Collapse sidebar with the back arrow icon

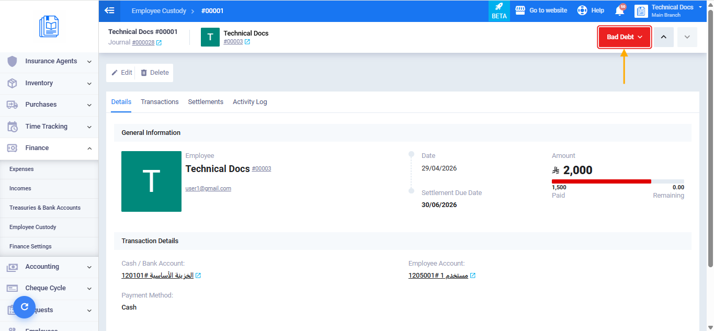pyautogui.click(x=109, y=10)
